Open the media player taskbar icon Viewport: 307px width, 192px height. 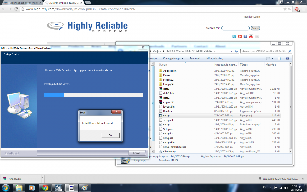(x=32, y=188)
